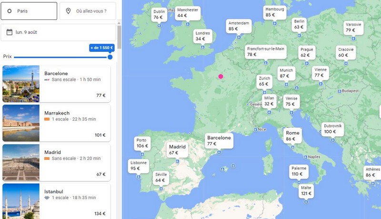This screenshot has height=219, width=381.
Task: Choose the Milan 32 € map price bubble
Action: [269, 101]
